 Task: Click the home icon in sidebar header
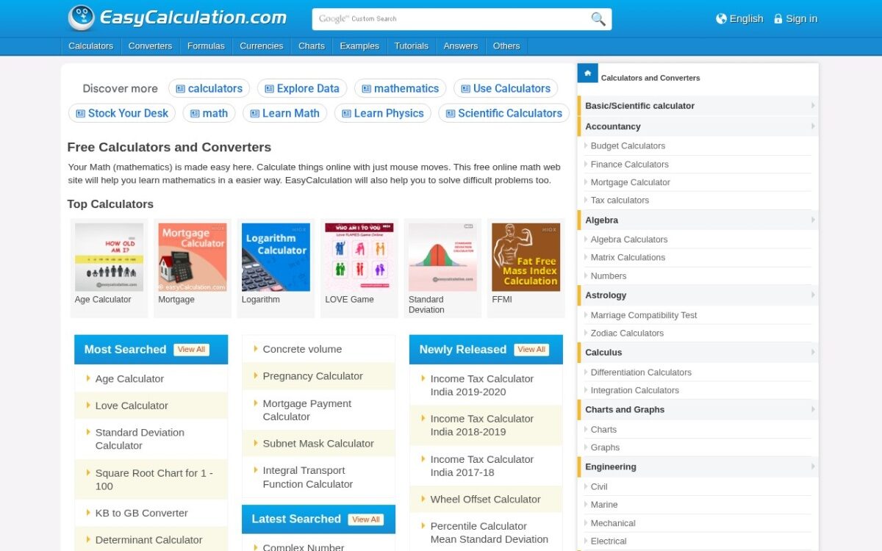click(x=587, y=73)
